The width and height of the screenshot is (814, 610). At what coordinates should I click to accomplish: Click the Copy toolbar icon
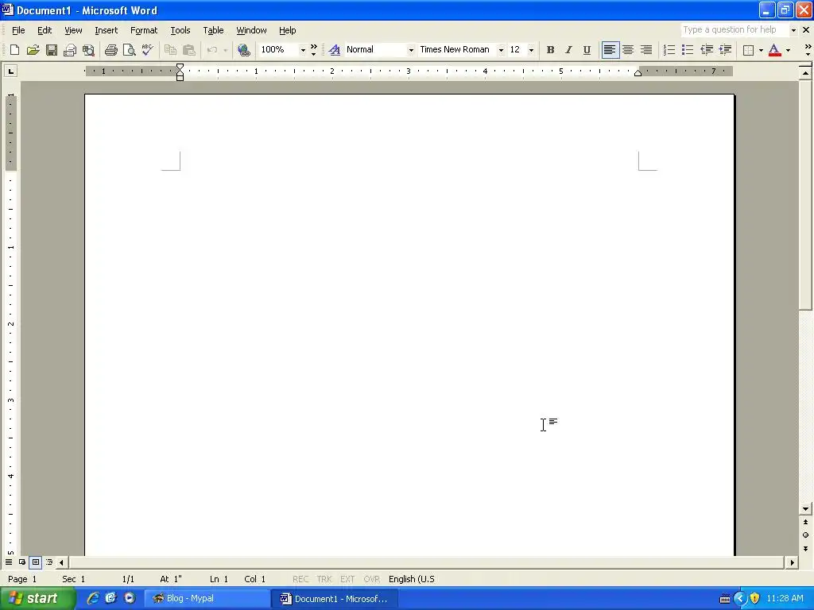click(170, 50)
